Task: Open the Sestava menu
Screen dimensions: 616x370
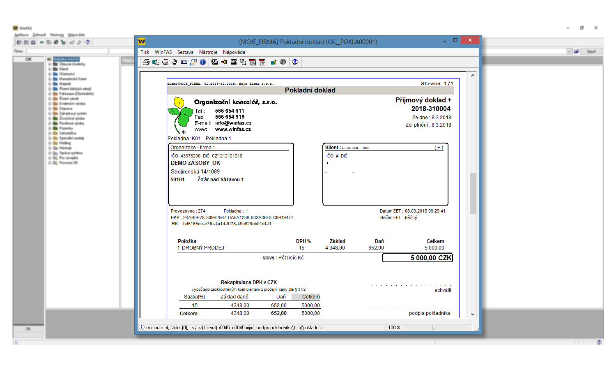Action: (x=185, y=52)
